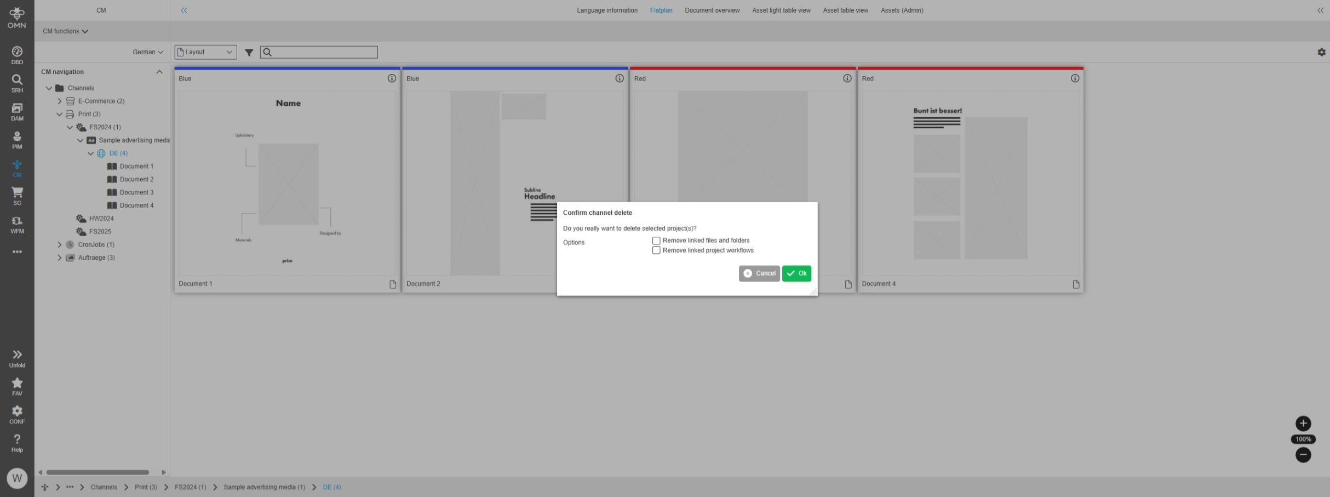Go to Sample advertising media (1) breadcrumb
Screen dimensions: 1330x497
coord(264,487)
